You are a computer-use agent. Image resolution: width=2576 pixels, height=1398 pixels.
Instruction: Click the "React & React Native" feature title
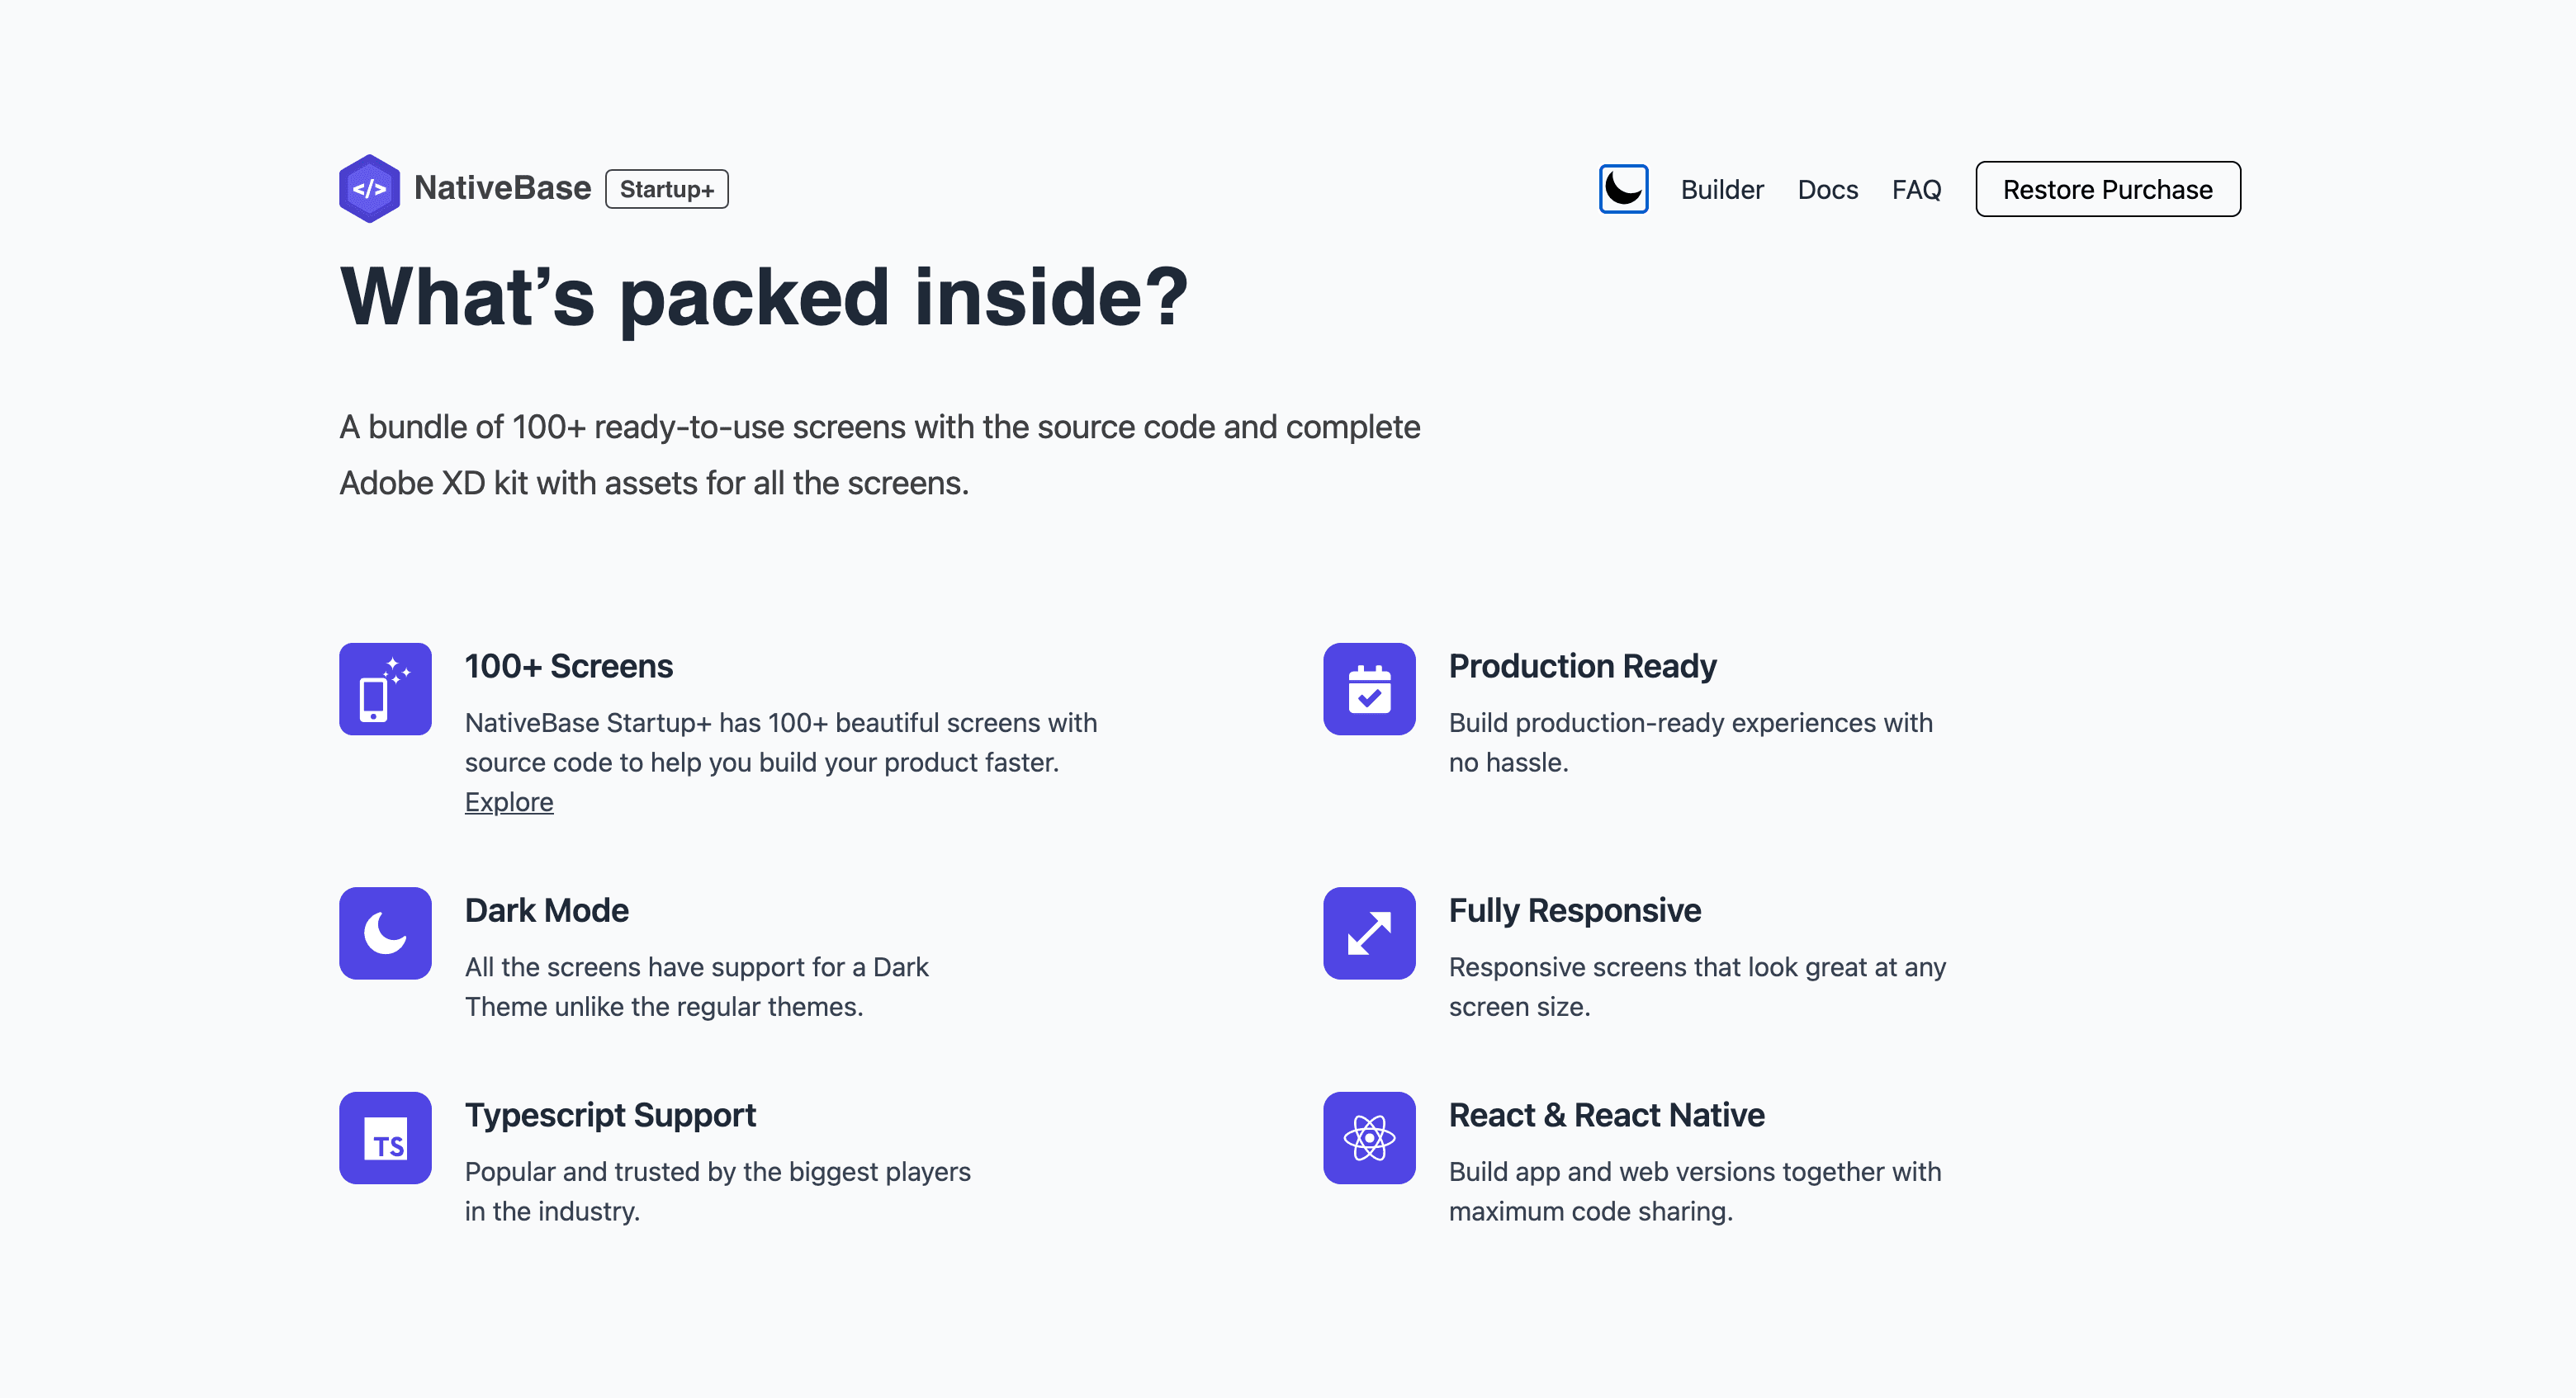coord(1606,1115)
